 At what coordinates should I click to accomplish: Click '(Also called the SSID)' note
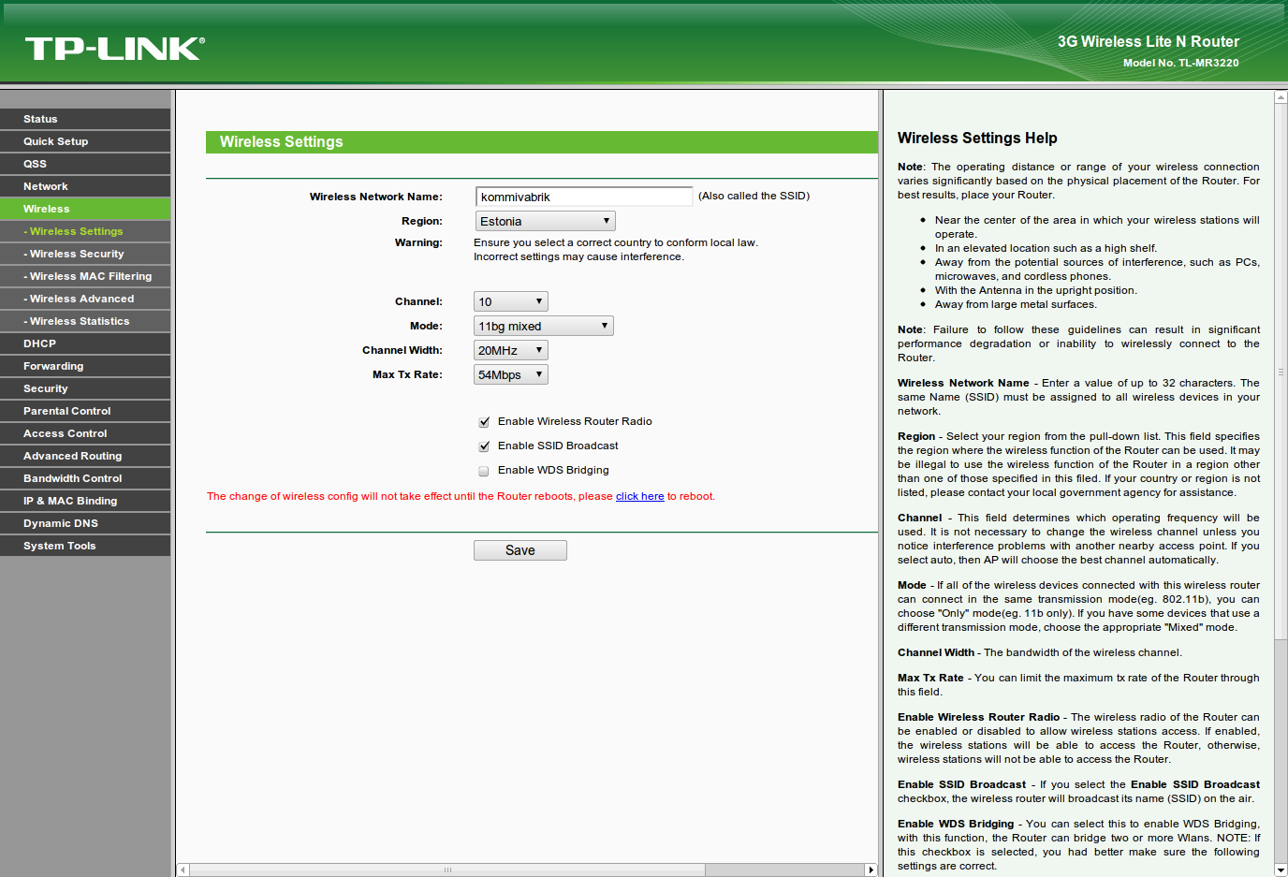click(754, 196)
